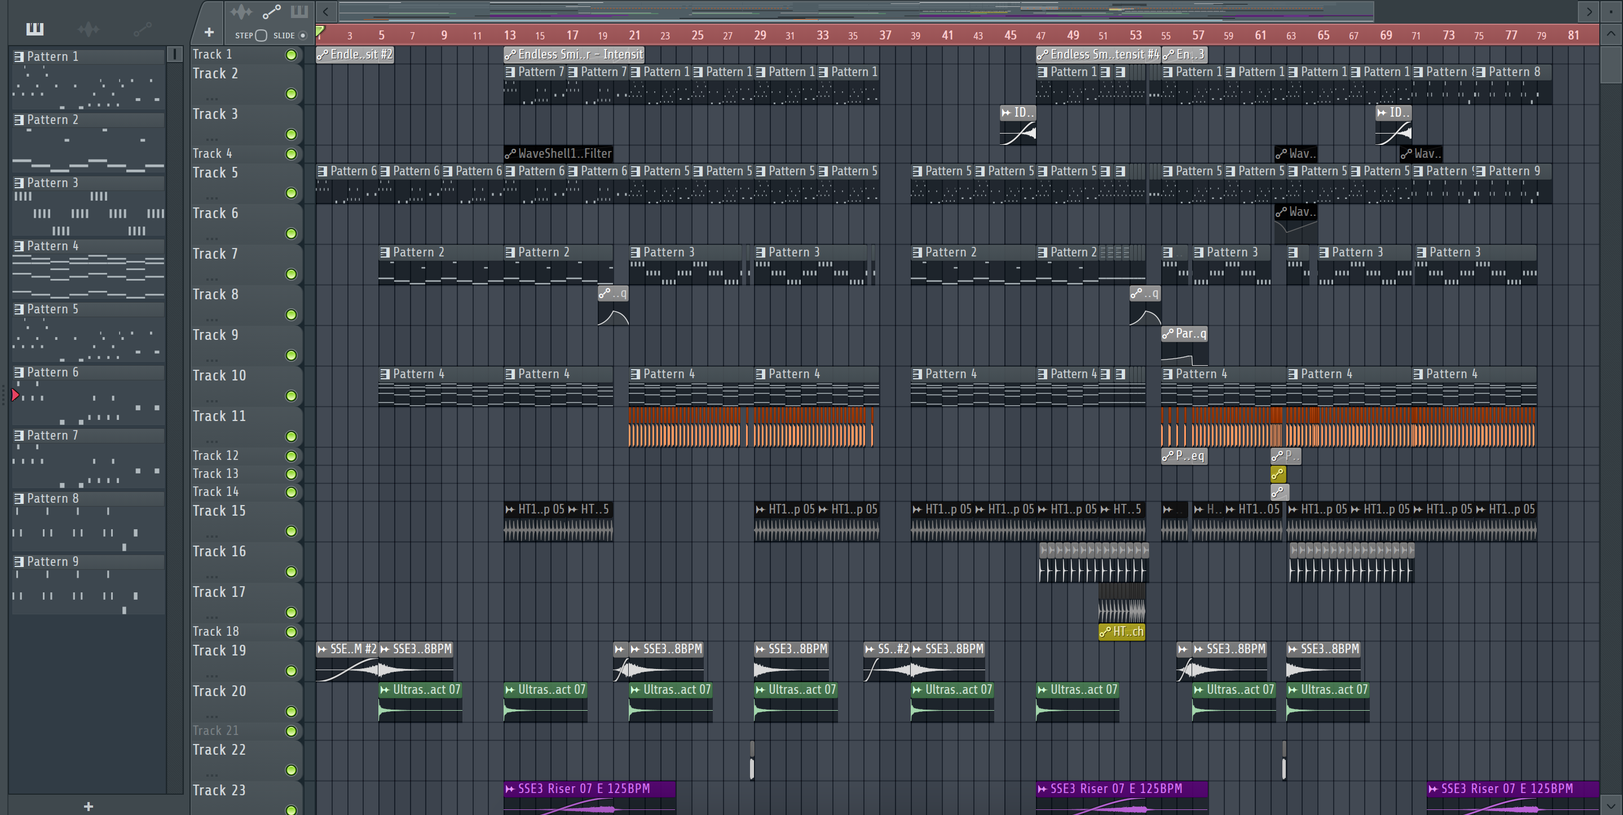Click the piano icon next to Pattern 1
Viewport: 1623px width, 815px height.
[19, 56]
